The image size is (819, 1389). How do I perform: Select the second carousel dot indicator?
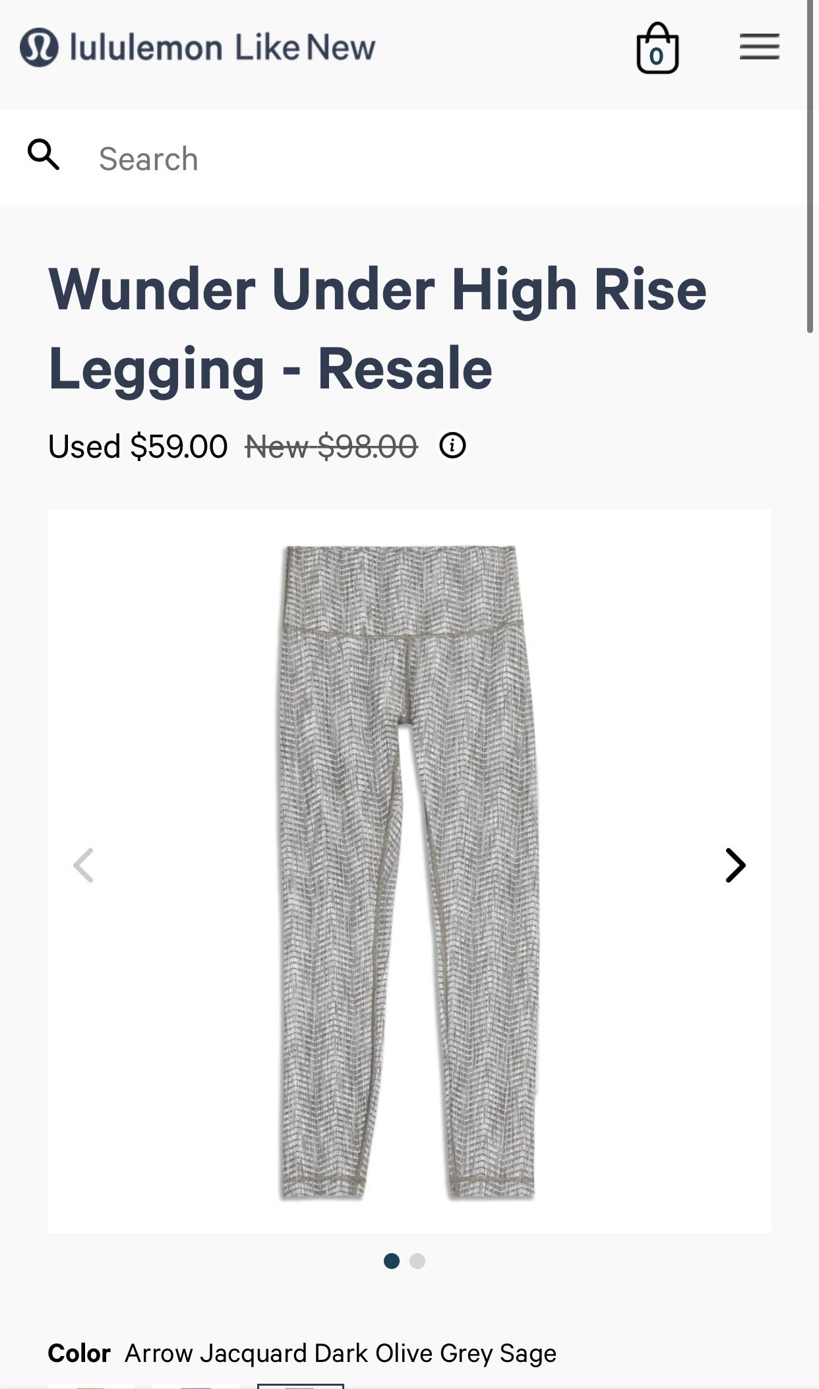point(417,1261)
